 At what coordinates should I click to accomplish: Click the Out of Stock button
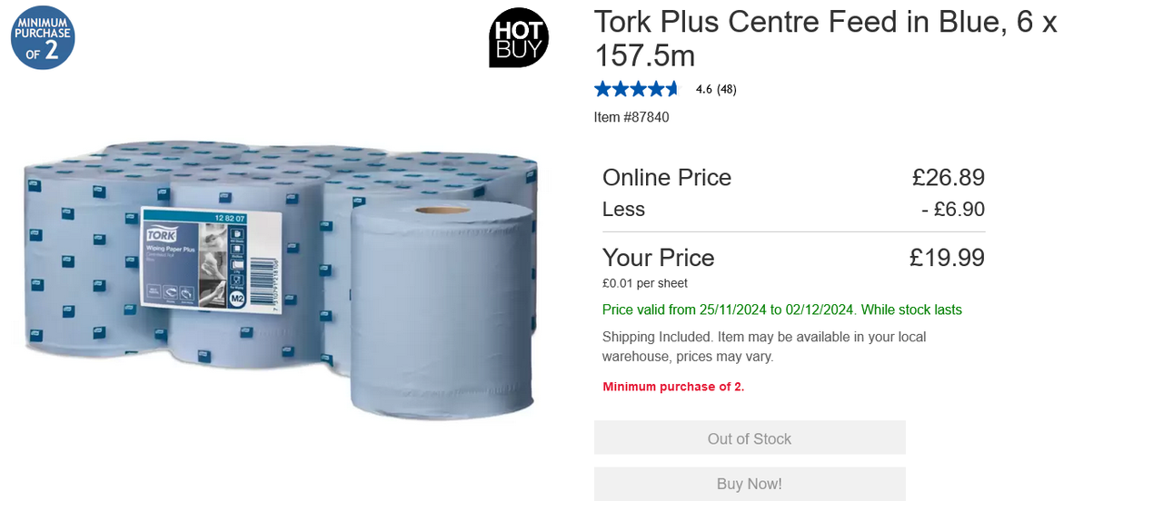[x=750, y=437]
